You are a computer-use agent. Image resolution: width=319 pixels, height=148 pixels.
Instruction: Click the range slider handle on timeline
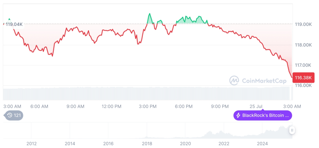(x=292, y=130)
